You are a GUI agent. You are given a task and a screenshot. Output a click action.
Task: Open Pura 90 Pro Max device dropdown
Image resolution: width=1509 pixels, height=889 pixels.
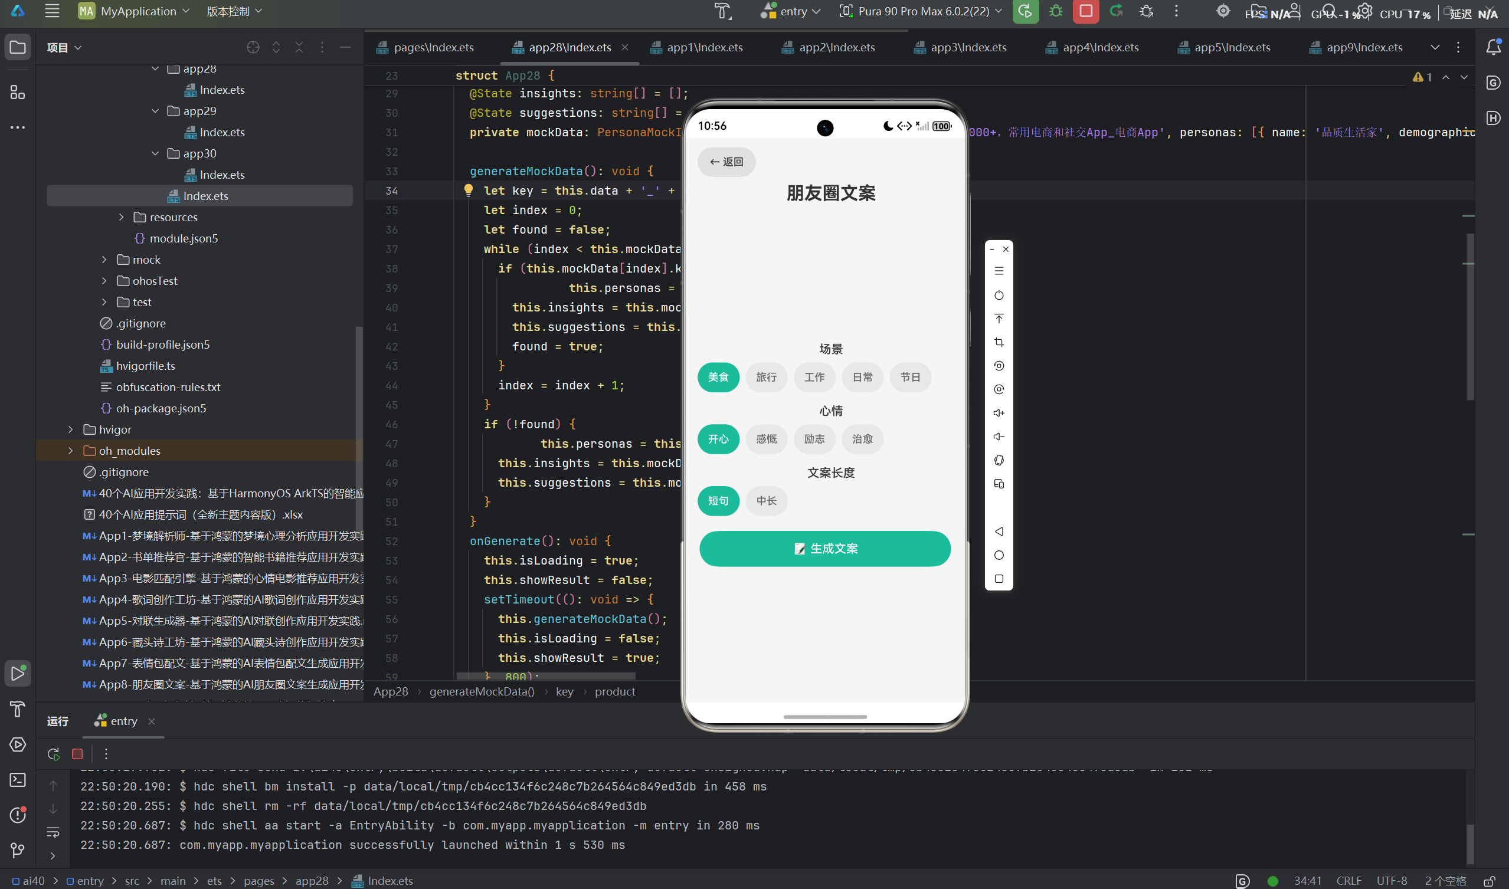click(921, 11)
